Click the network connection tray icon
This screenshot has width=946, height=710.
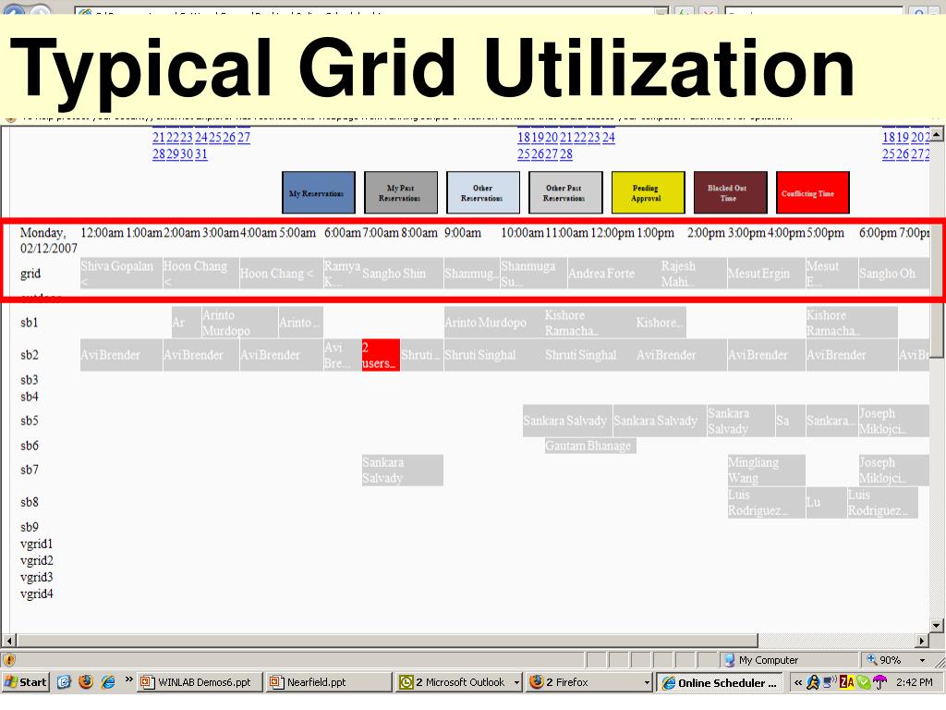[831, 682]
